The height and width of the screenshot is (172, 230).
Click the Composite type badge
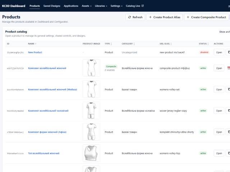pyautogui.click(x=111, y=66)
